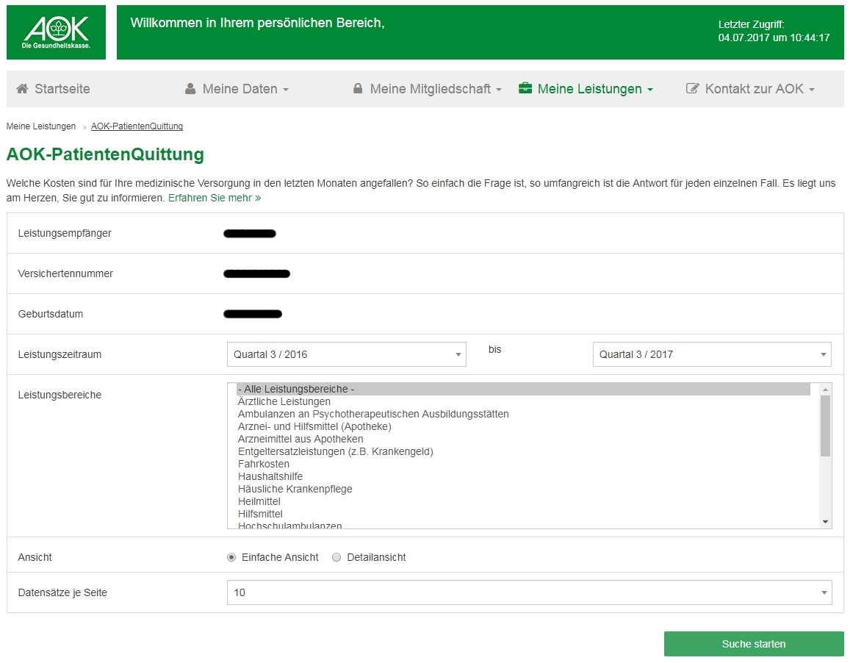Click the AOK-PatientenQuittung breadcrumb link
This screenshot has height=663, width=853.
pos(137,126)
